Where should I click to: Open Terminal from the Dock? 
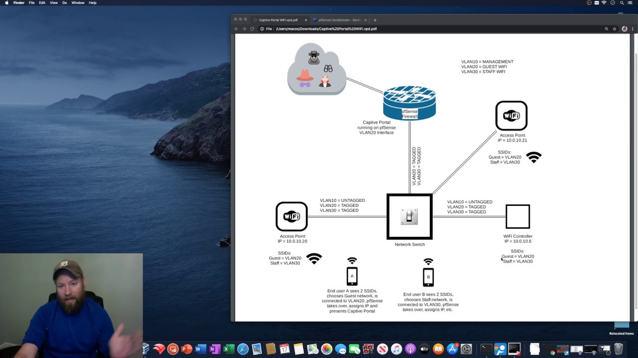486,349
